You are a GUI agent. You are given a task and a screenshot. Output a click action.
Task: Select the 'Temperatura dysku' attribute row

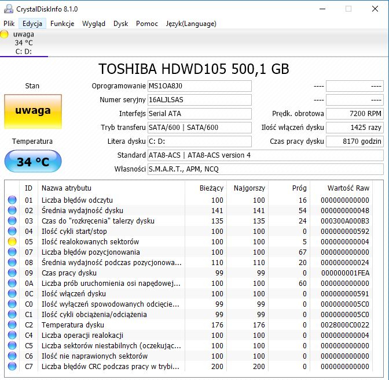(x=189, y=325)
